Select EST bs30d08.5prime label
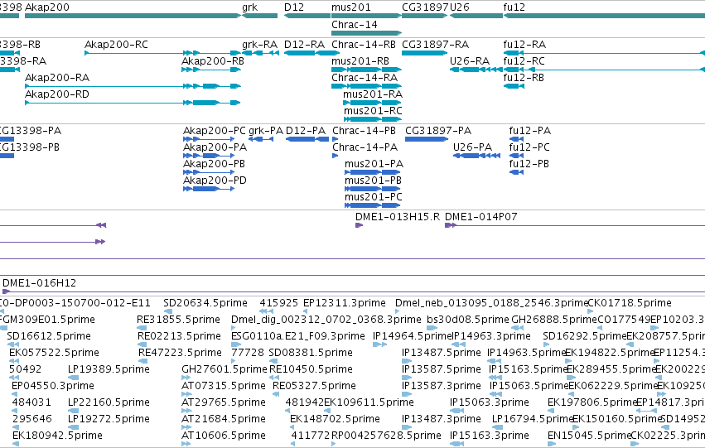 coord(468,320)
